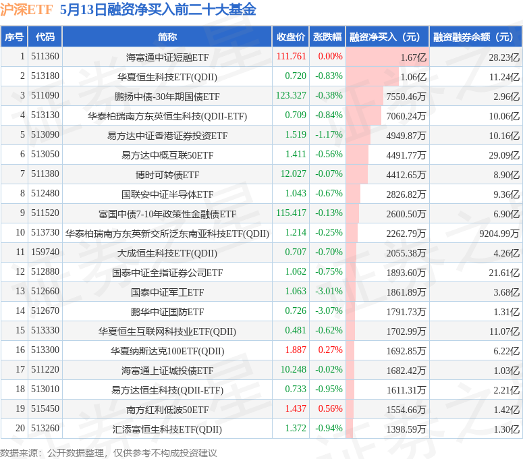
Task: Select 国泰中证军工ETF name
Action: click(x=167, y=292)
